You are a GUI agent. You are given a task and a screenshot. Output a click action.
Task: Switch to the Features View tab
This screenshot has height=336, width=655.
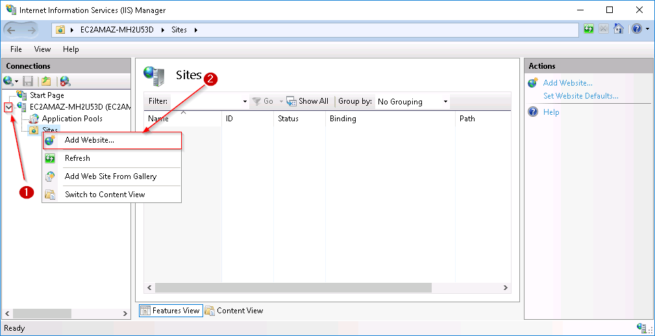[x=171, y=311]
